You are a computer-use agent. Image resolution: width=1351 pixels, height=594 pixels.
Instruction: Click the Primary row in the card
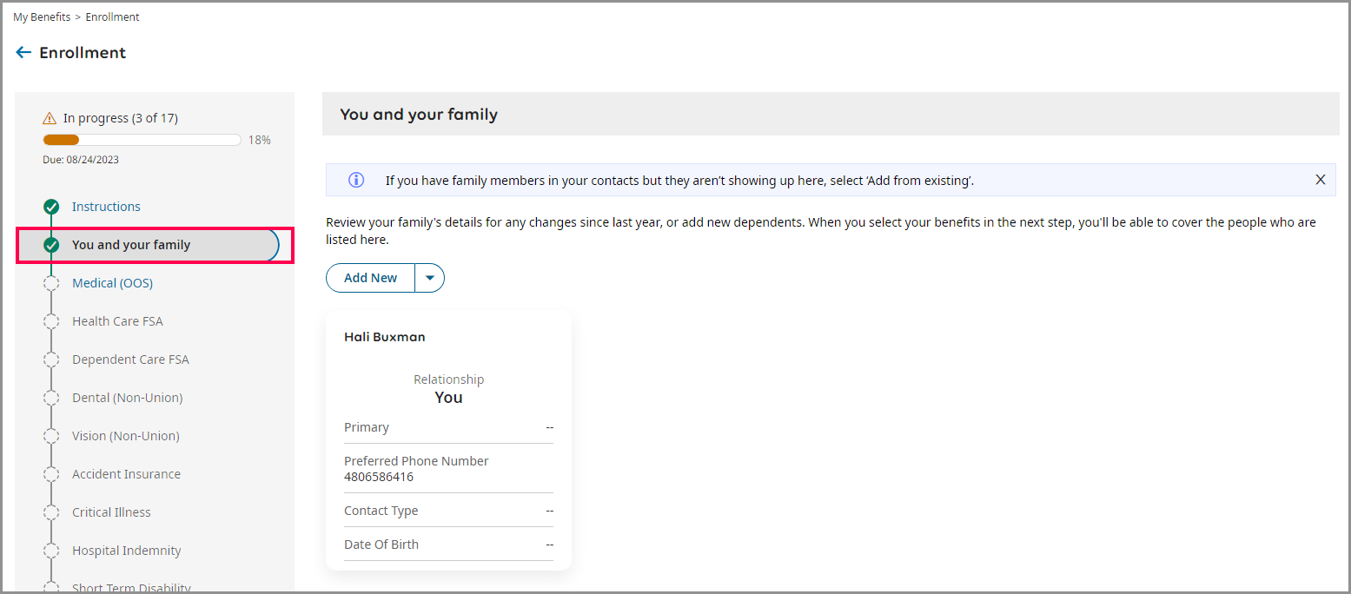coord(448,427)
